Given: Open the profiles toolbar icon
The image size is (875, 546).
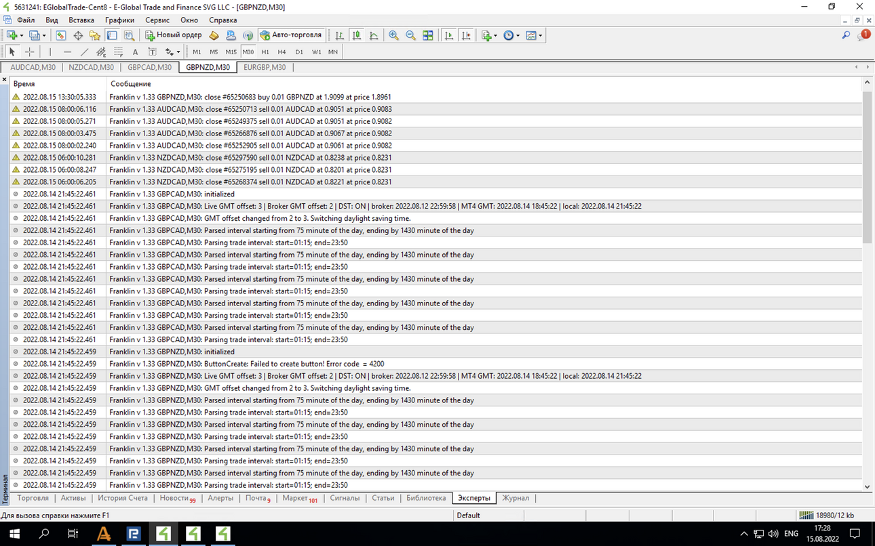Looking at the screenshot, I should (x=34, y=35).
